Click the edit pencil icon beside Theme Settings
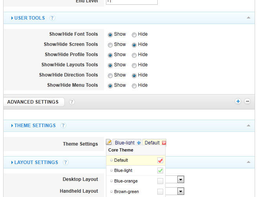The height and width of the screenshot is (197, 257). click(x=109, y=142)
